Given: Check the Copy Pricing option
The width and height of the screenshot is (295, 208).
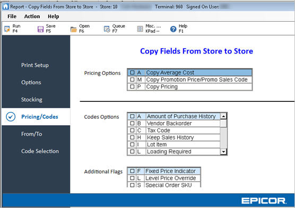Looking at the screenshot, I should tap(132, 86).
